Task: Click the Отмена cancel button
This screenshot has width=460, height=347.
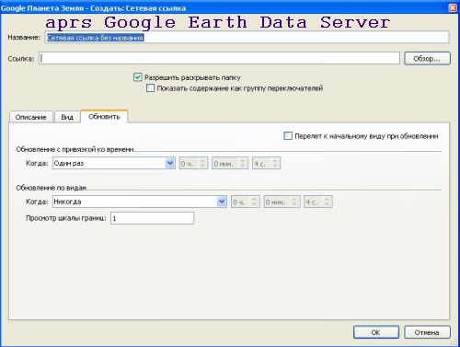Action: click(x=427, y=332)
